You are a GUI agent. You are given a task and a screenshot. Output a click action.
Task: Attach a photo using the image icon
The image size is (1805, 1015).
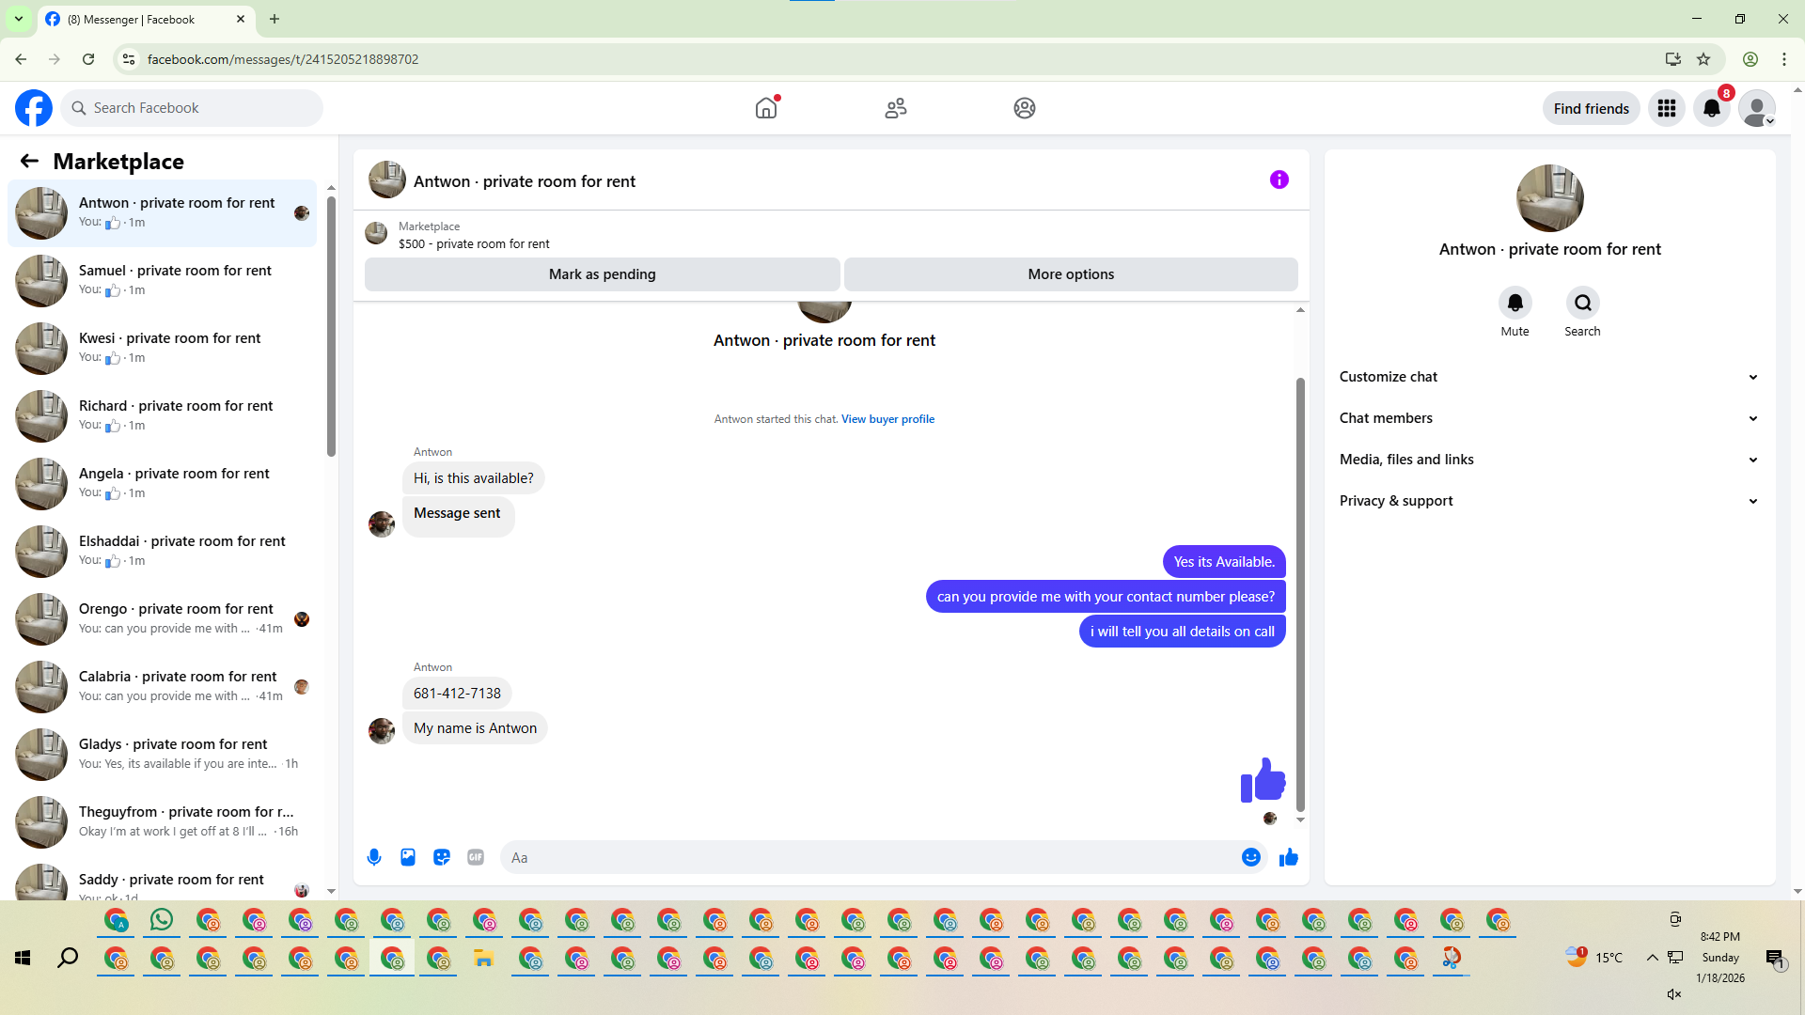408,857
